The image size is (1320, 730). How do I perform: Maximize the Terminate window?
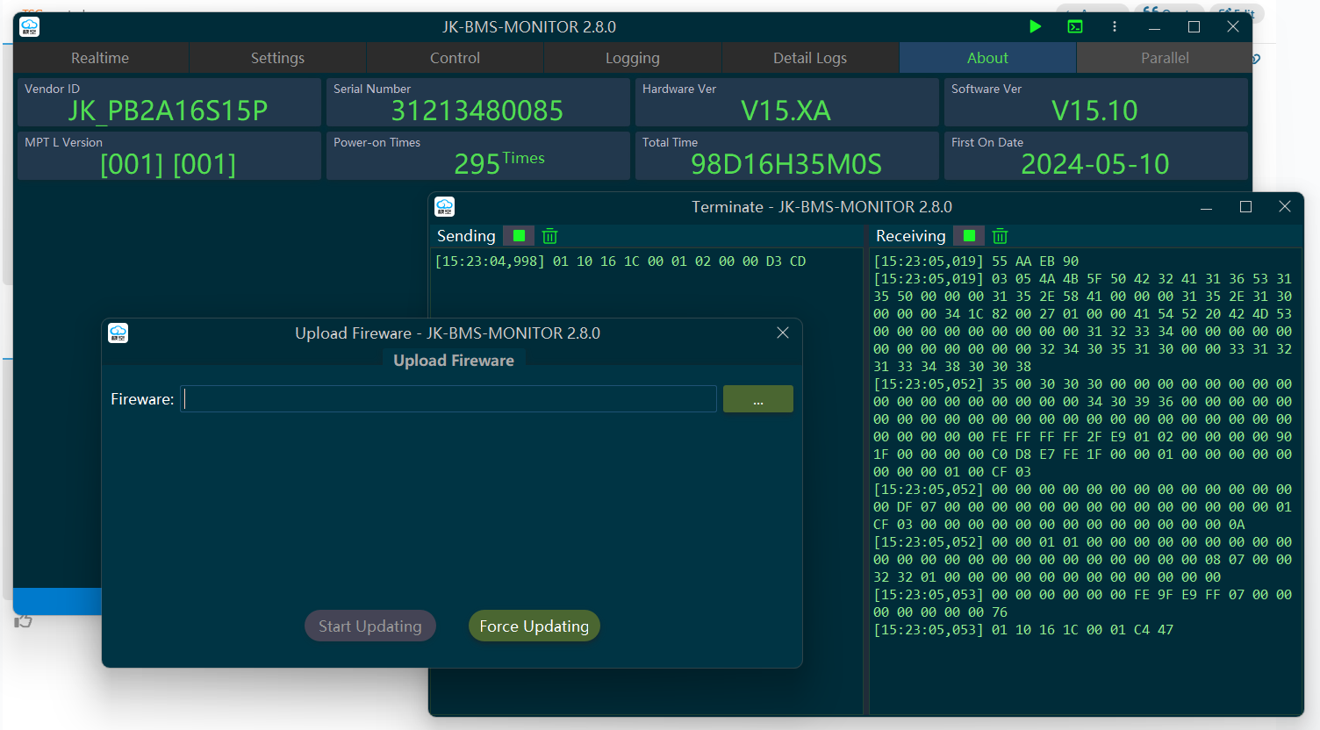click(1245, 207)
